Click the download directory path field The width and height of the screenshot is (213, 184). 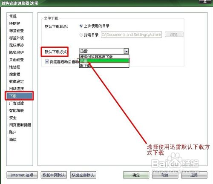pos(131,34)
